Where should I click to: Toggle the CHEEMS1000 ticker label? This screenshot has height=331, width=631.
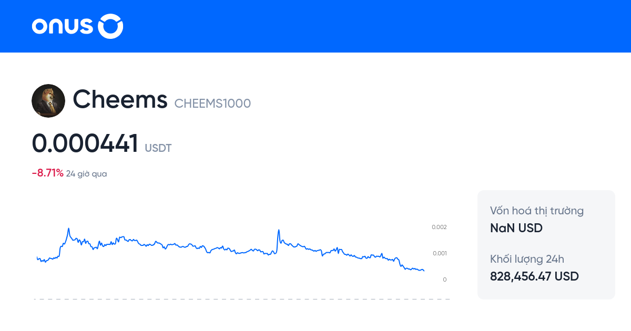pyautogui.click(x=212, y=104)
